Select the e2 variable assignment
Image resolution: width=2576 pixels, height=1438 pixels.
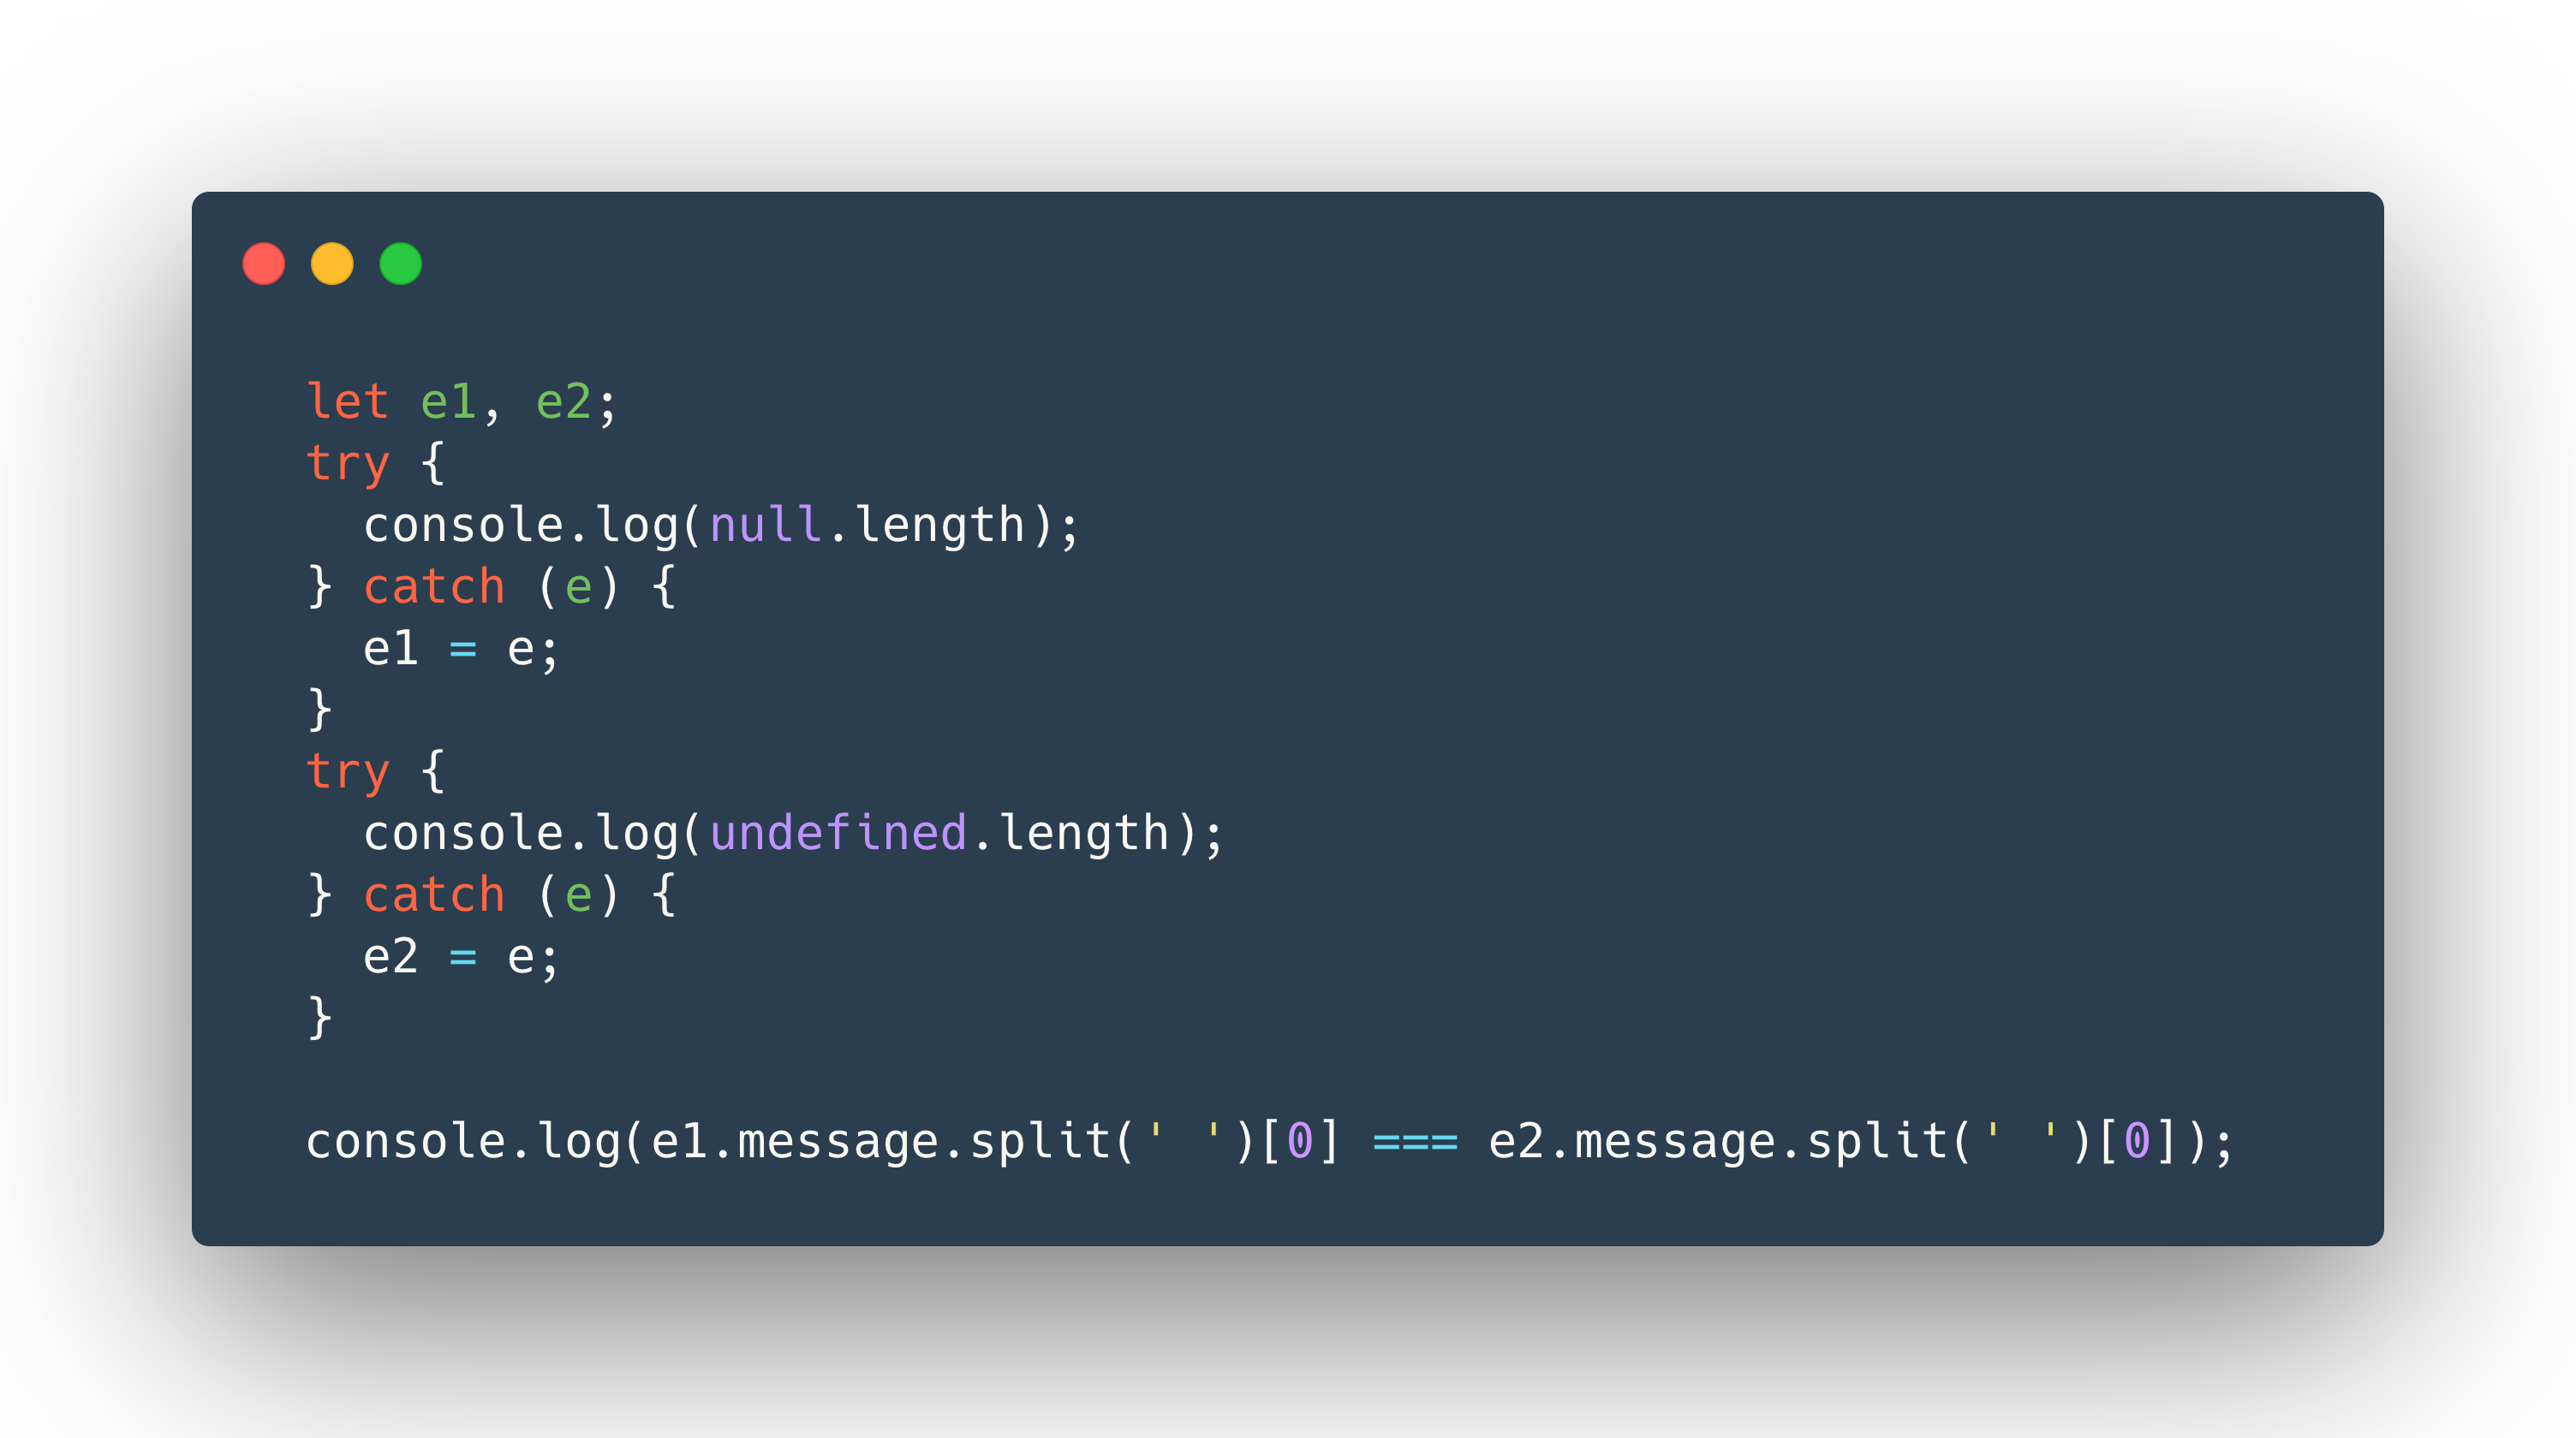[x=460, y=957]
